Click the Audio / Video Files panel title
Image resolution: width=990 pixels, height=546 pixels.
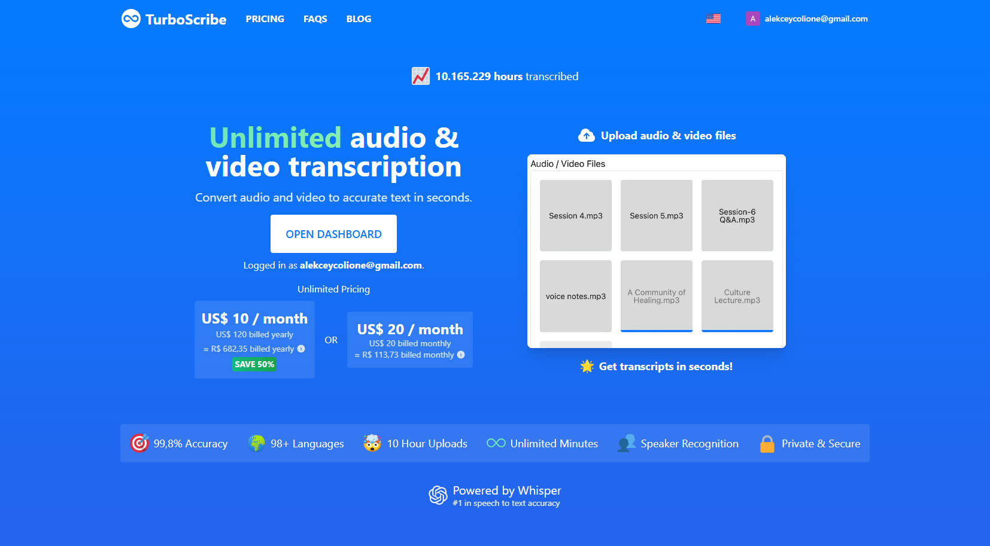[568, 164]
